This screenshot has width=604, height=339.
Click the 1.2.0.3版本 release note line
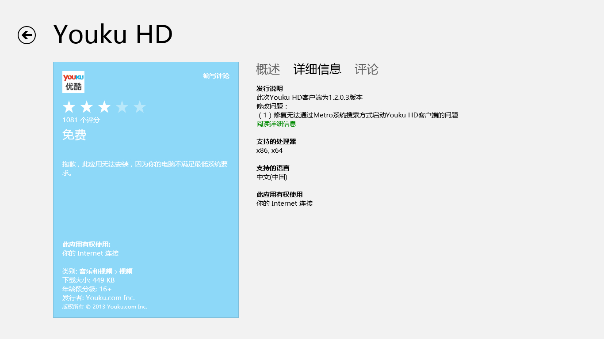[310, 98]
